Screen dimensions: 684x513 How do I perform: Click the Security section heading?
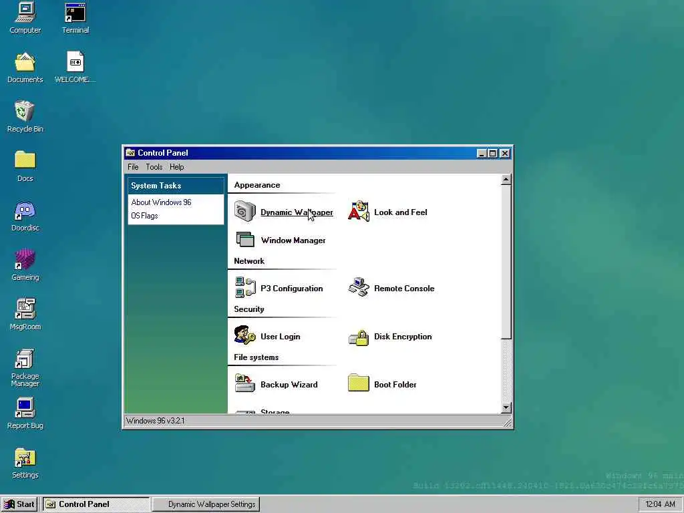pyautogui.click(x=248, y=309)
